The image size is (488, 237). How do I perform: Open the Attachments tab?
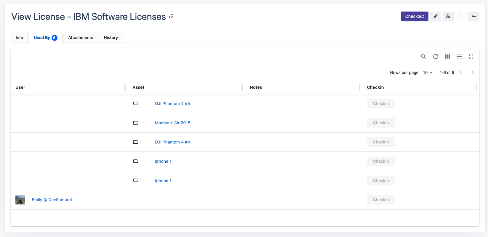pos(81,38)
